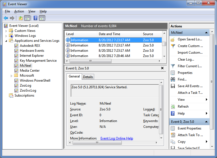
Task: Open the File menu
Action: (7, 11)
